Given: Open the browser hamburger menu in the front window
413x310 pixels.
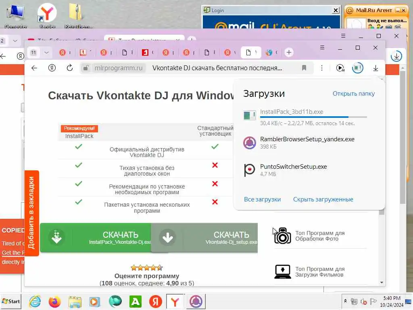Looking at the screenshot, I should [x=322, y=48].
